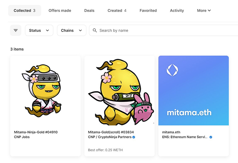Image resolution: width=238 pixels, height=163 pixels.
Task: Open the filter panel icon button
Action: point(16,30)
